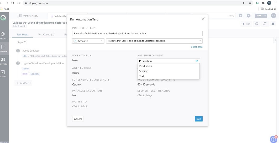The height and width of the screenshot is (143, 279).
Task: Click the accelQ logo icon
Action: point(3,18)
